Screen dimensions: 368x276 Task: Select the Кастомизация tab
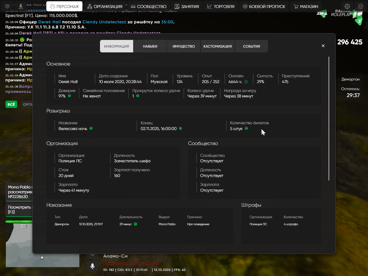[x=218, y=46]
